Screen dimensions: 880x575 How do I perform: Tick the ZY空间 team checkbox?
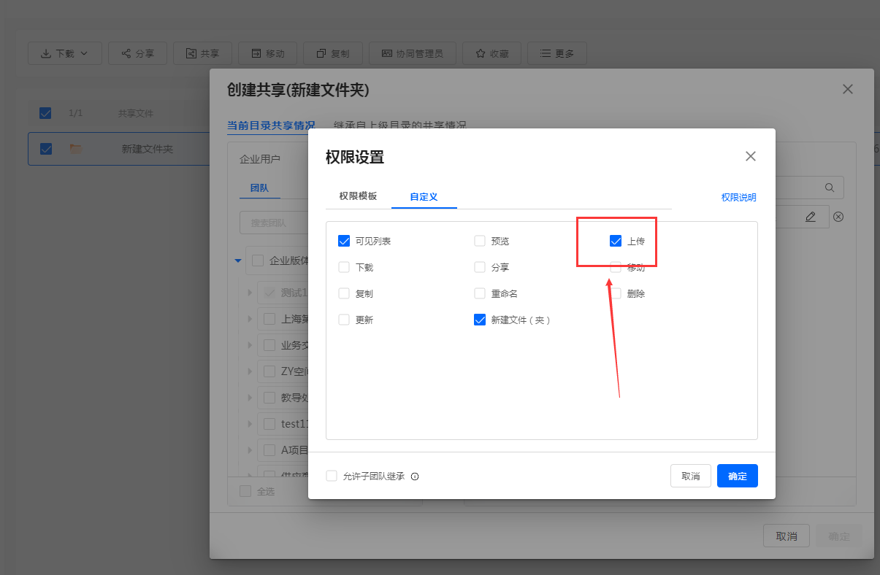pyautogui.click(x=269, y=371)
